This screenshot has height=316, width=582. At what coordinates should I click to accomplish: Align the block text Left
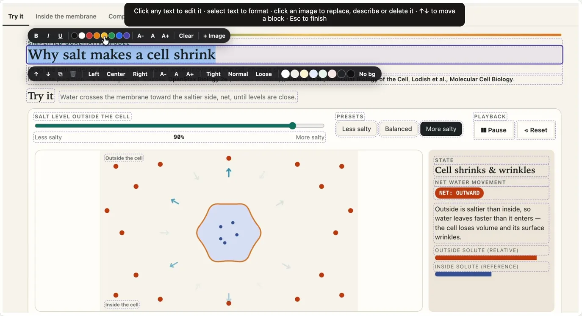[94, 74]
